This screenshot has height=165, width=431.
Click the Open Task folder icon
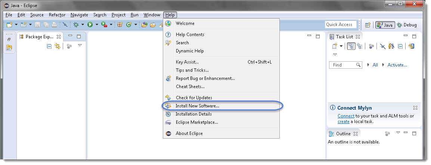coord(153,25)
